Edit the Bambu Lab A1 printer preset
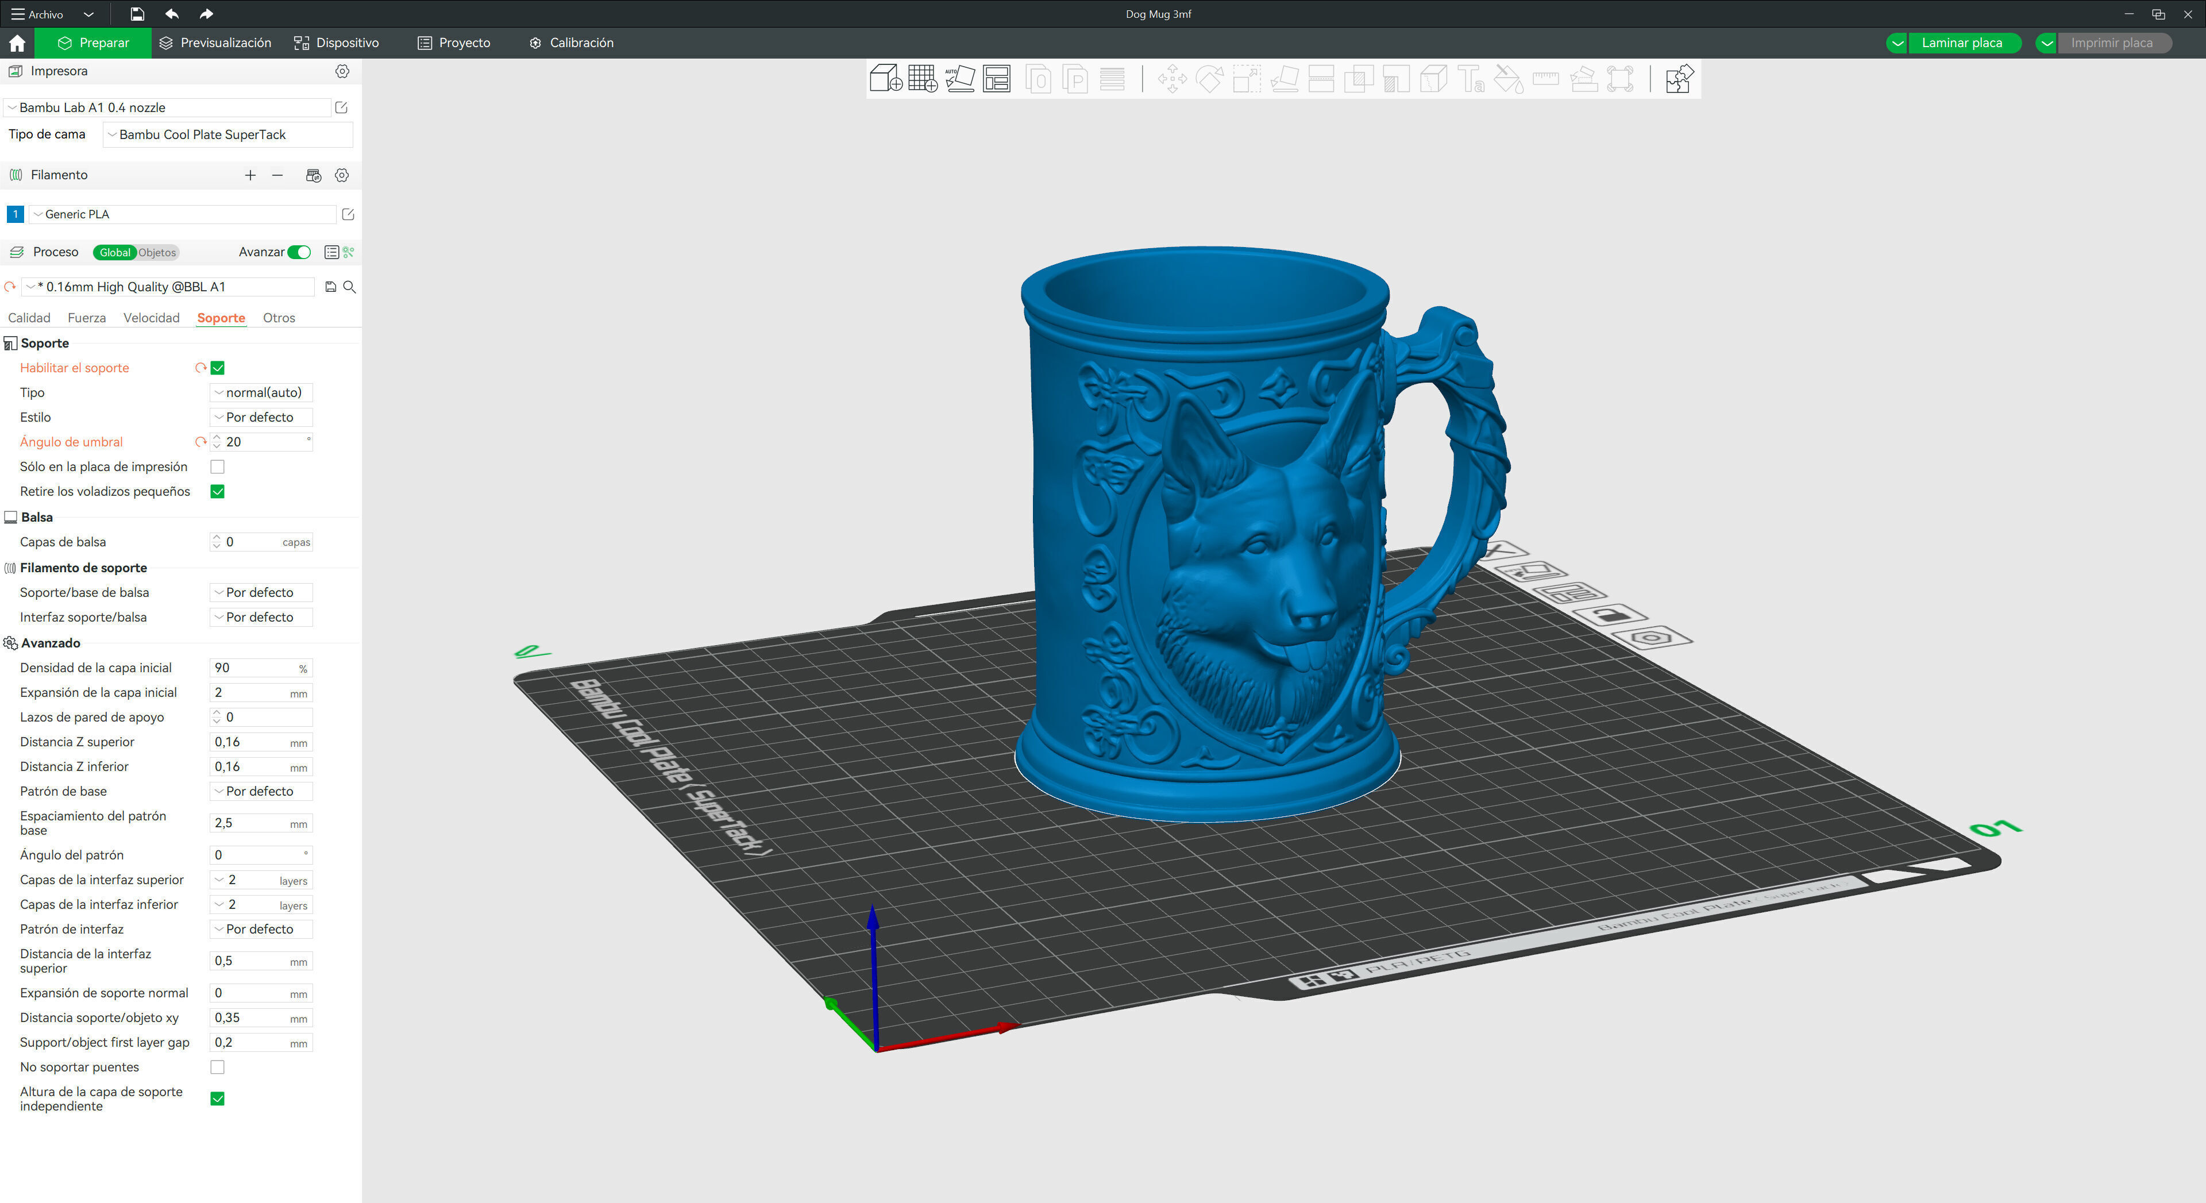The width and height of the screenshot is (2206, 1203). (x=342, y=107)
